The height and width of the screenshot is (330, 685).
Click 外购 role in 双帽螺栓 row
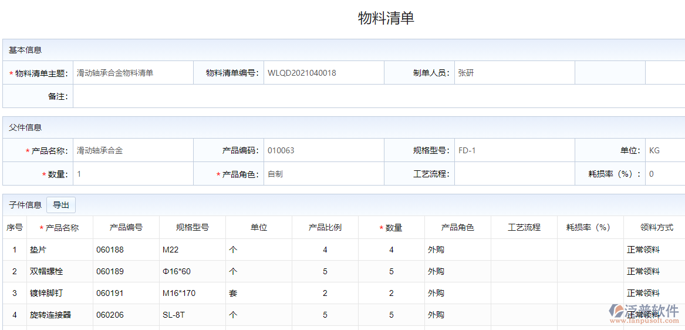click(x=436, y=271)
